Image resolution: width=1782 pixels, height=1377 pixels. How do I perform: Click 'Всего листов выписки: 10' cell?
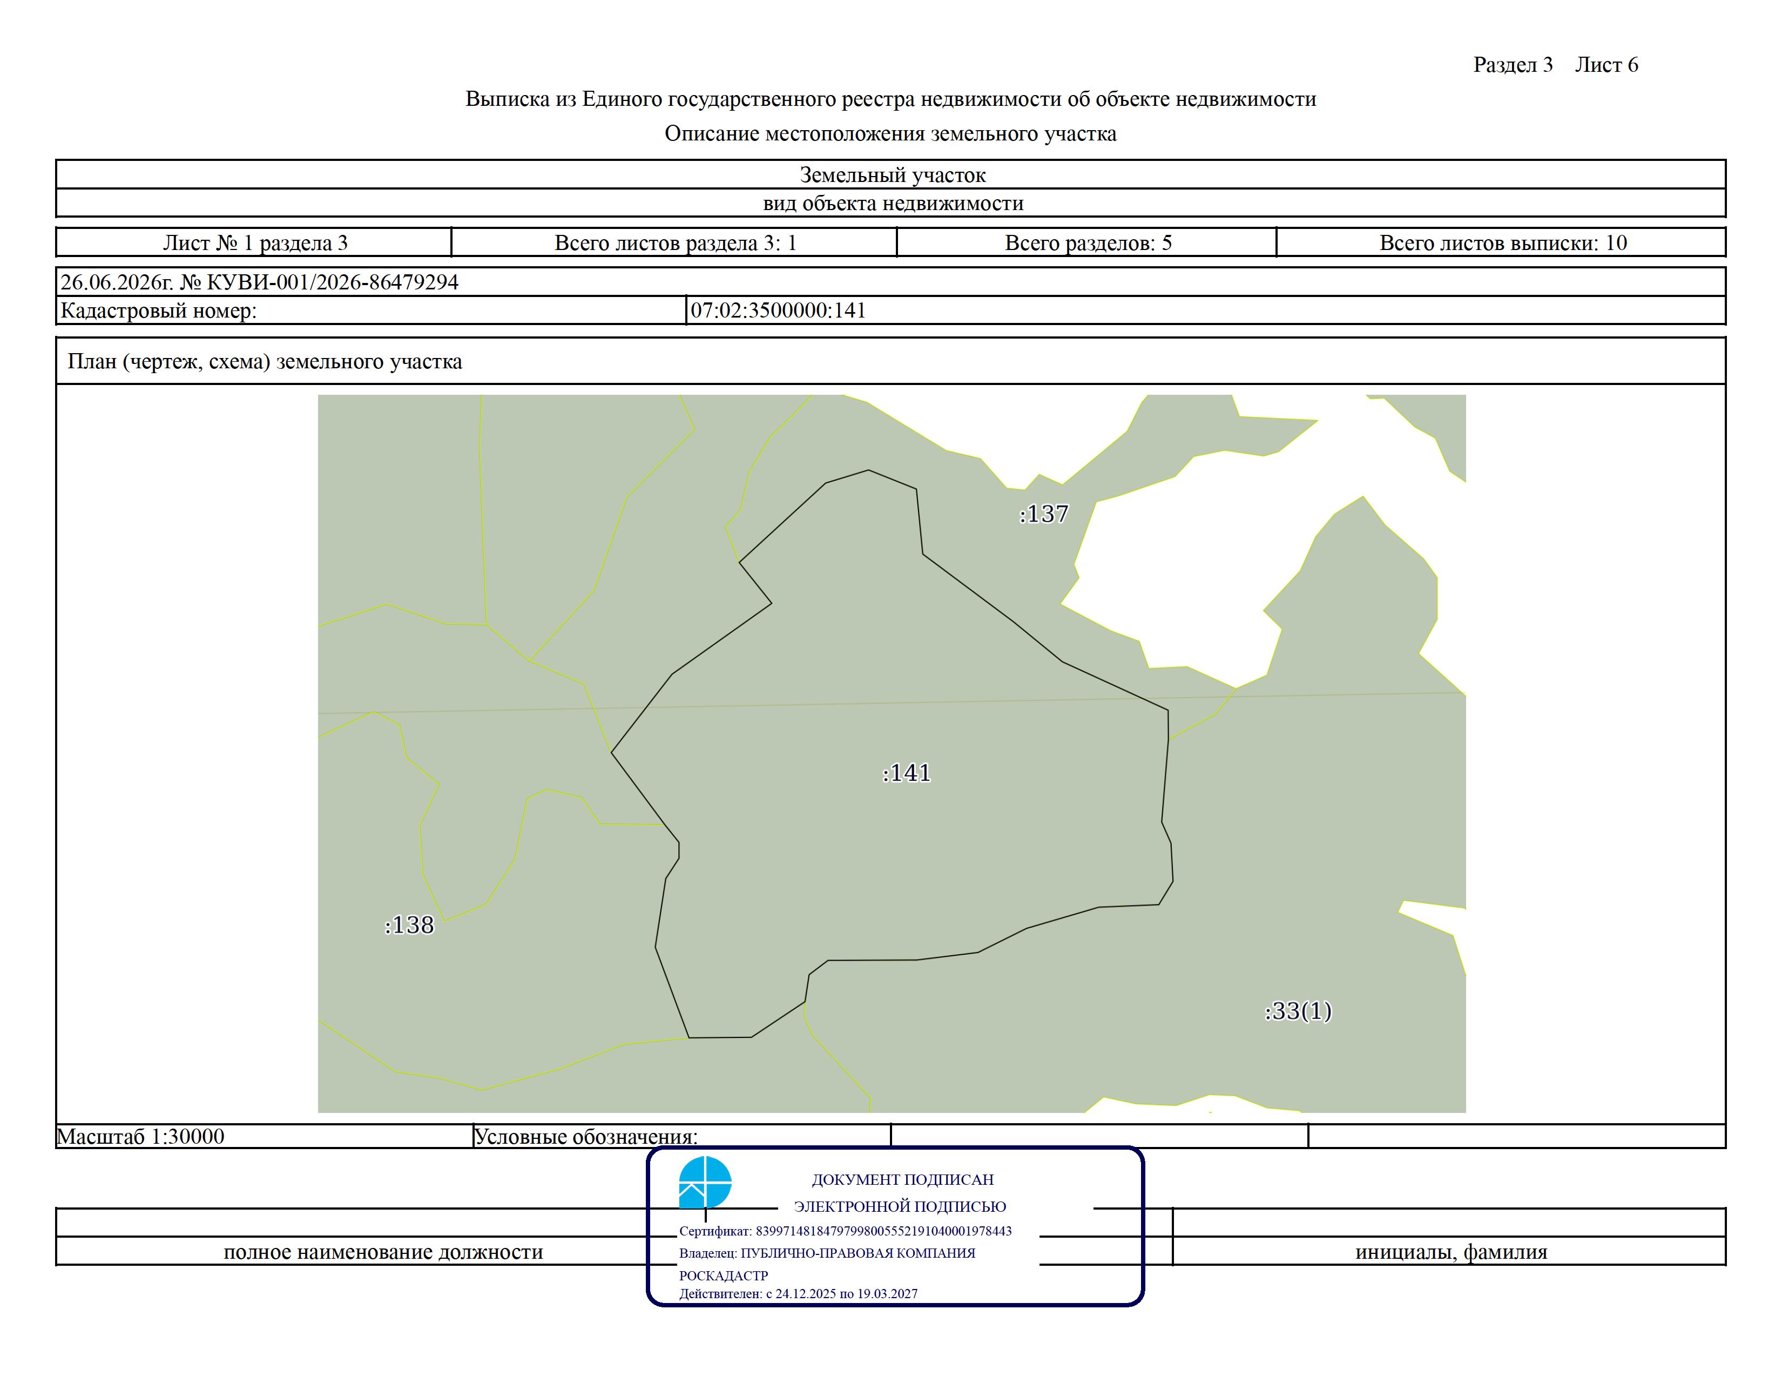tap(1501, 242)
